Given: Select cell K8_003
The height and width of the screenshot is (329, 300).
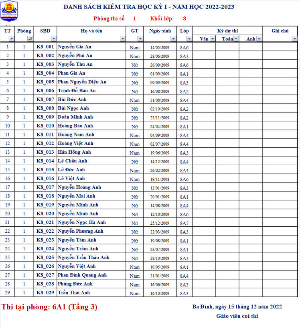Looking at the screenshot, I should click(x=45, y=64).
